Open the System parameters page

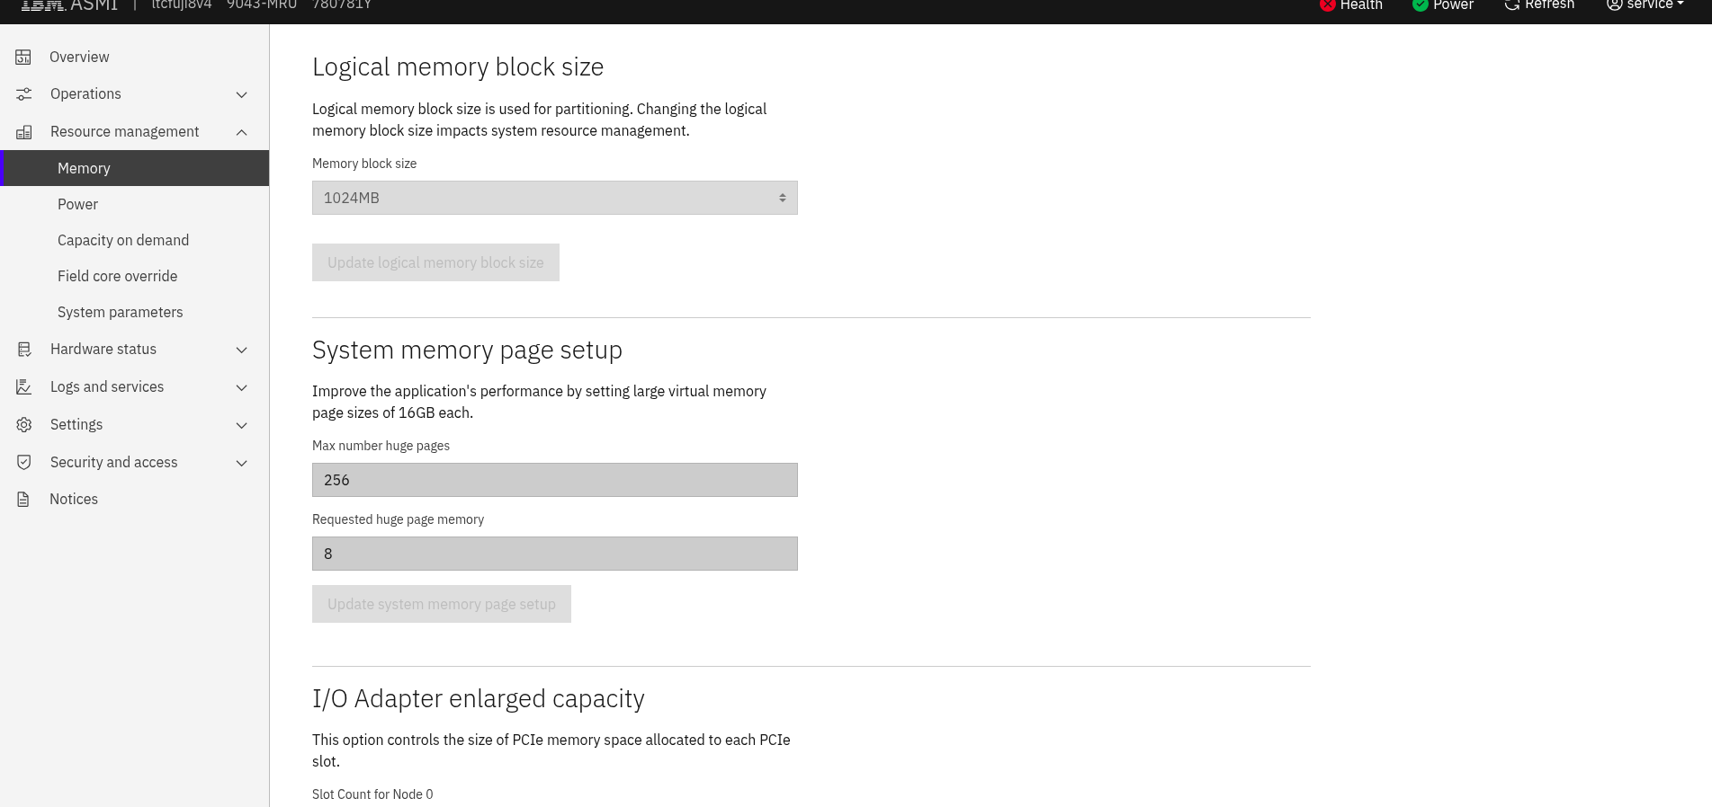(x=121, y=312)
